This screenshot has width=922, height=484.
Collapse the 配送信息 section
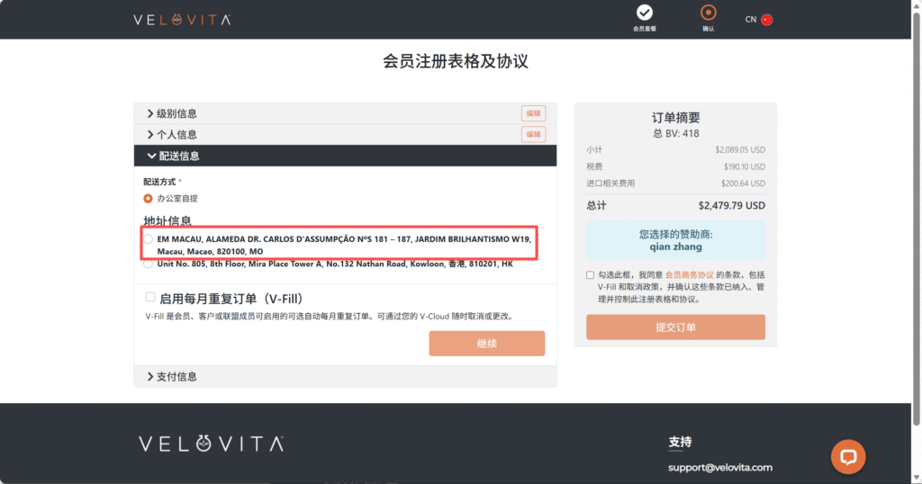(x=178, y=156)
